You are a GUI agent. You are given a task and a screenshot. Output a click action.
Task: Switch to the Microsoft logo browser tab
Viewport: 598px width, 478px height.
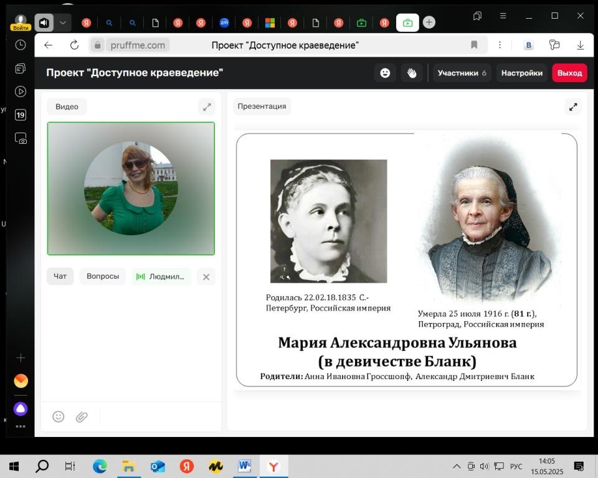click(270, 23)
